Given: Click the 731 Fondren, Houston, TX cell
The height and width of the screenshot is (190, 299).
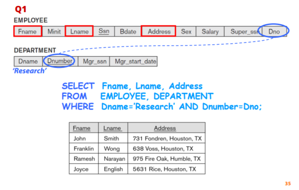Looking at the screenshot, I should (167, 138).
